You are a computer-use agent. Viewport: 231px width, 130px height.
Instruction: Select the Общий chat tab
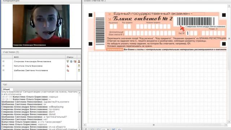pyautogui.click(x=6, y=89)
